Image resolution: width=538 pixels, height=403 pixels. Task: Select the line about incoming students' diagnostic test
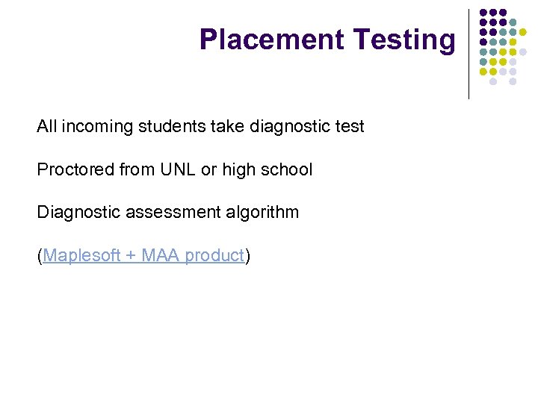[x=200, y=127]
